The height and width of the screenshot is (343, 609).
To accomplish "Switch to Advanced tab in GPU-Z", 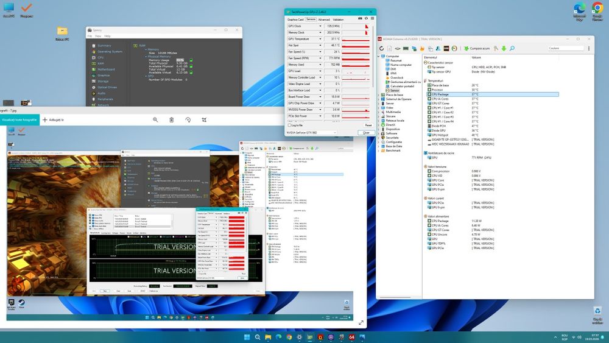I will [x=324, y=19].
